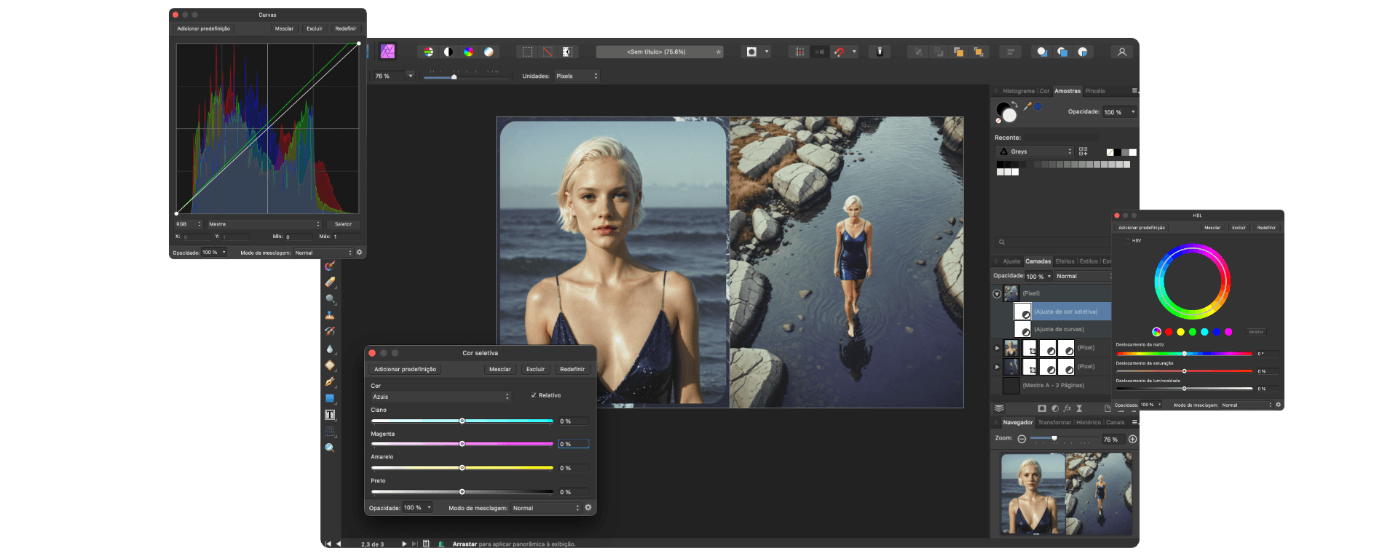This screenshot has width=1398, height=559.
Task: Select the cyan colour channel dot in HSL
Action: [1204, 332]
